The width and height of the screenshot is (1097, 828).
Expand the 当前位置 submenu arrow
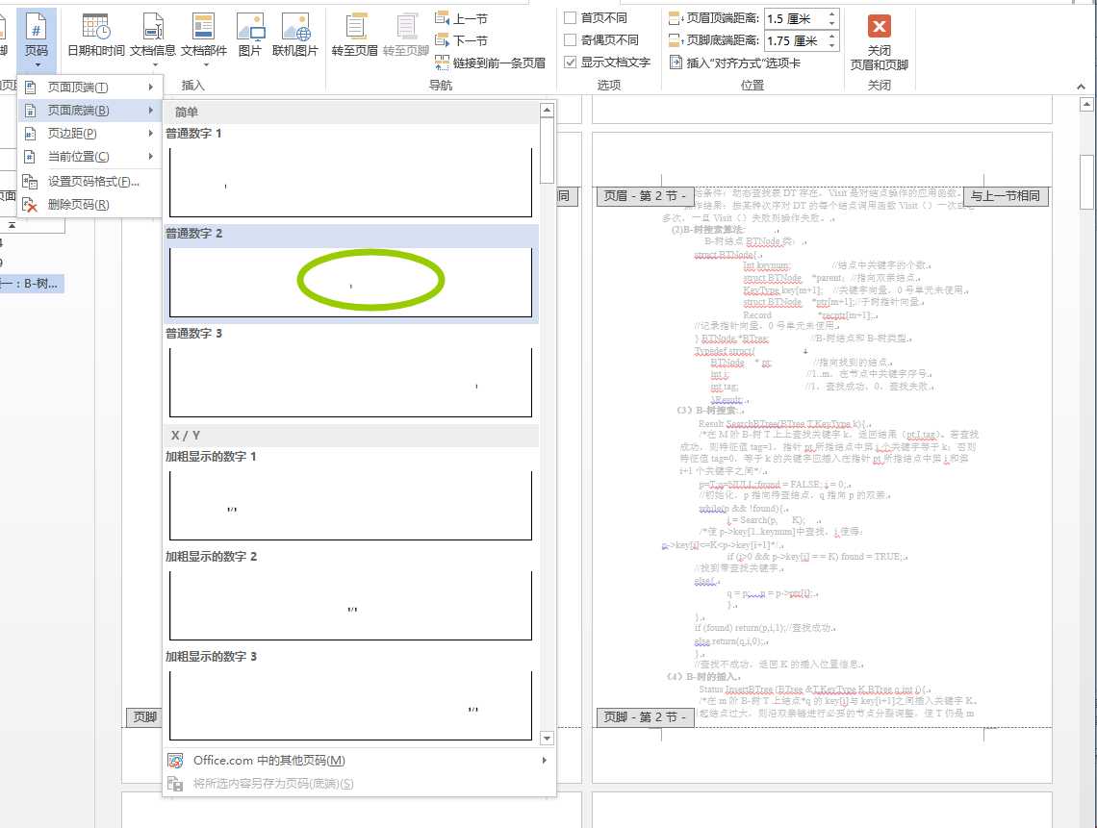(x=150, y=157)
